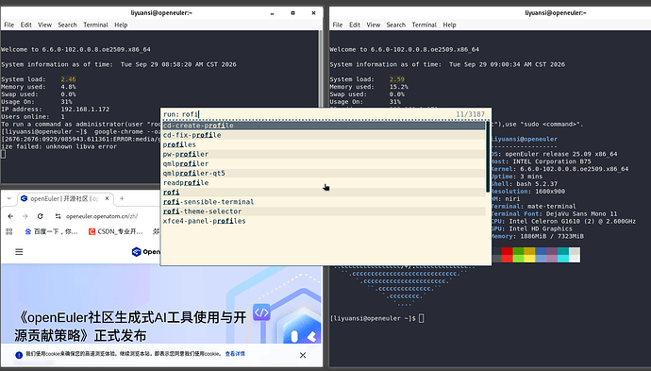Open File menu in right terminal
The image size is (651, 371).
(338, 25)
